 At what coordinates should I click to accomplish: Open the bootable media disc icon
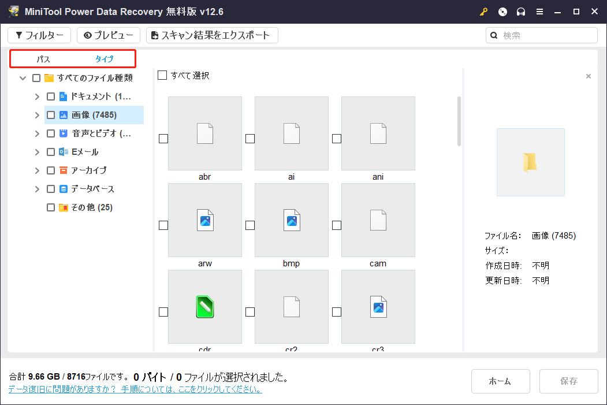pos(502,11)
